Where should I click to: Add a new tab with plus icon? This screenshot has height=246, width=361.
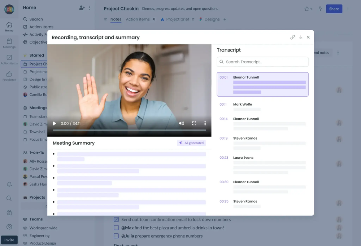(225, 19)
